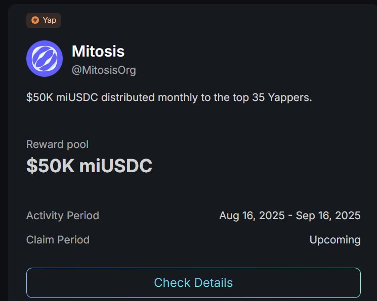Click the "miUSDC" word in reward amount
The image size is (377, 301).
point(116,166)
